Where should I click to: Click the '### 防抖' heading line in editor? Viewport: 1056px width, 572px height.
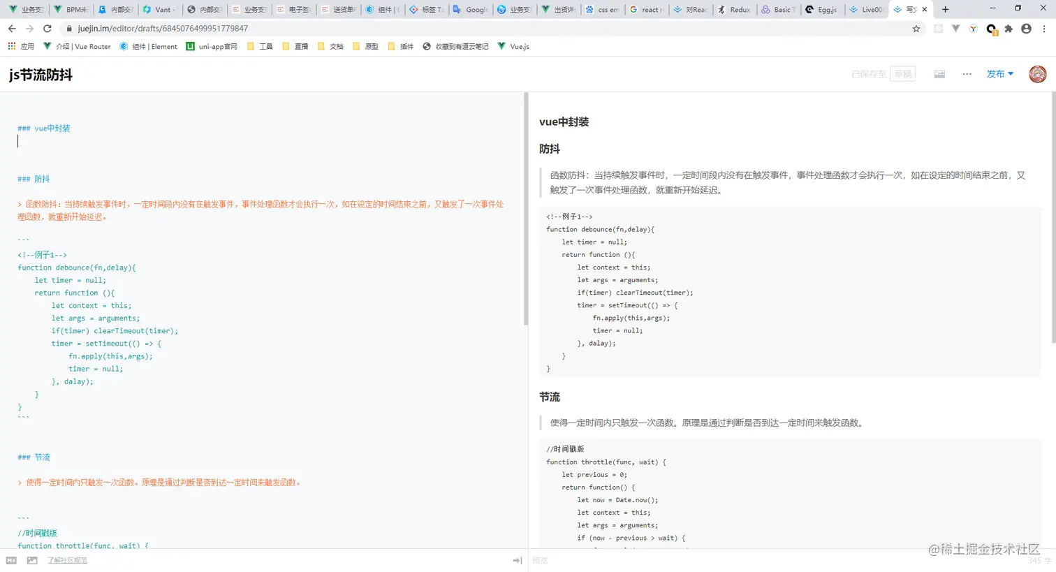tap(34, 179)
